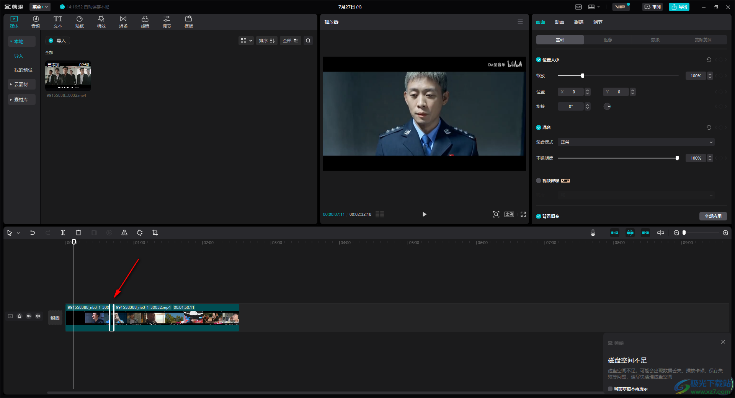Image resolution: width=735 pixels, height=398 pixels.
Task: Click the 导出 export button
Action: [679, 7]
